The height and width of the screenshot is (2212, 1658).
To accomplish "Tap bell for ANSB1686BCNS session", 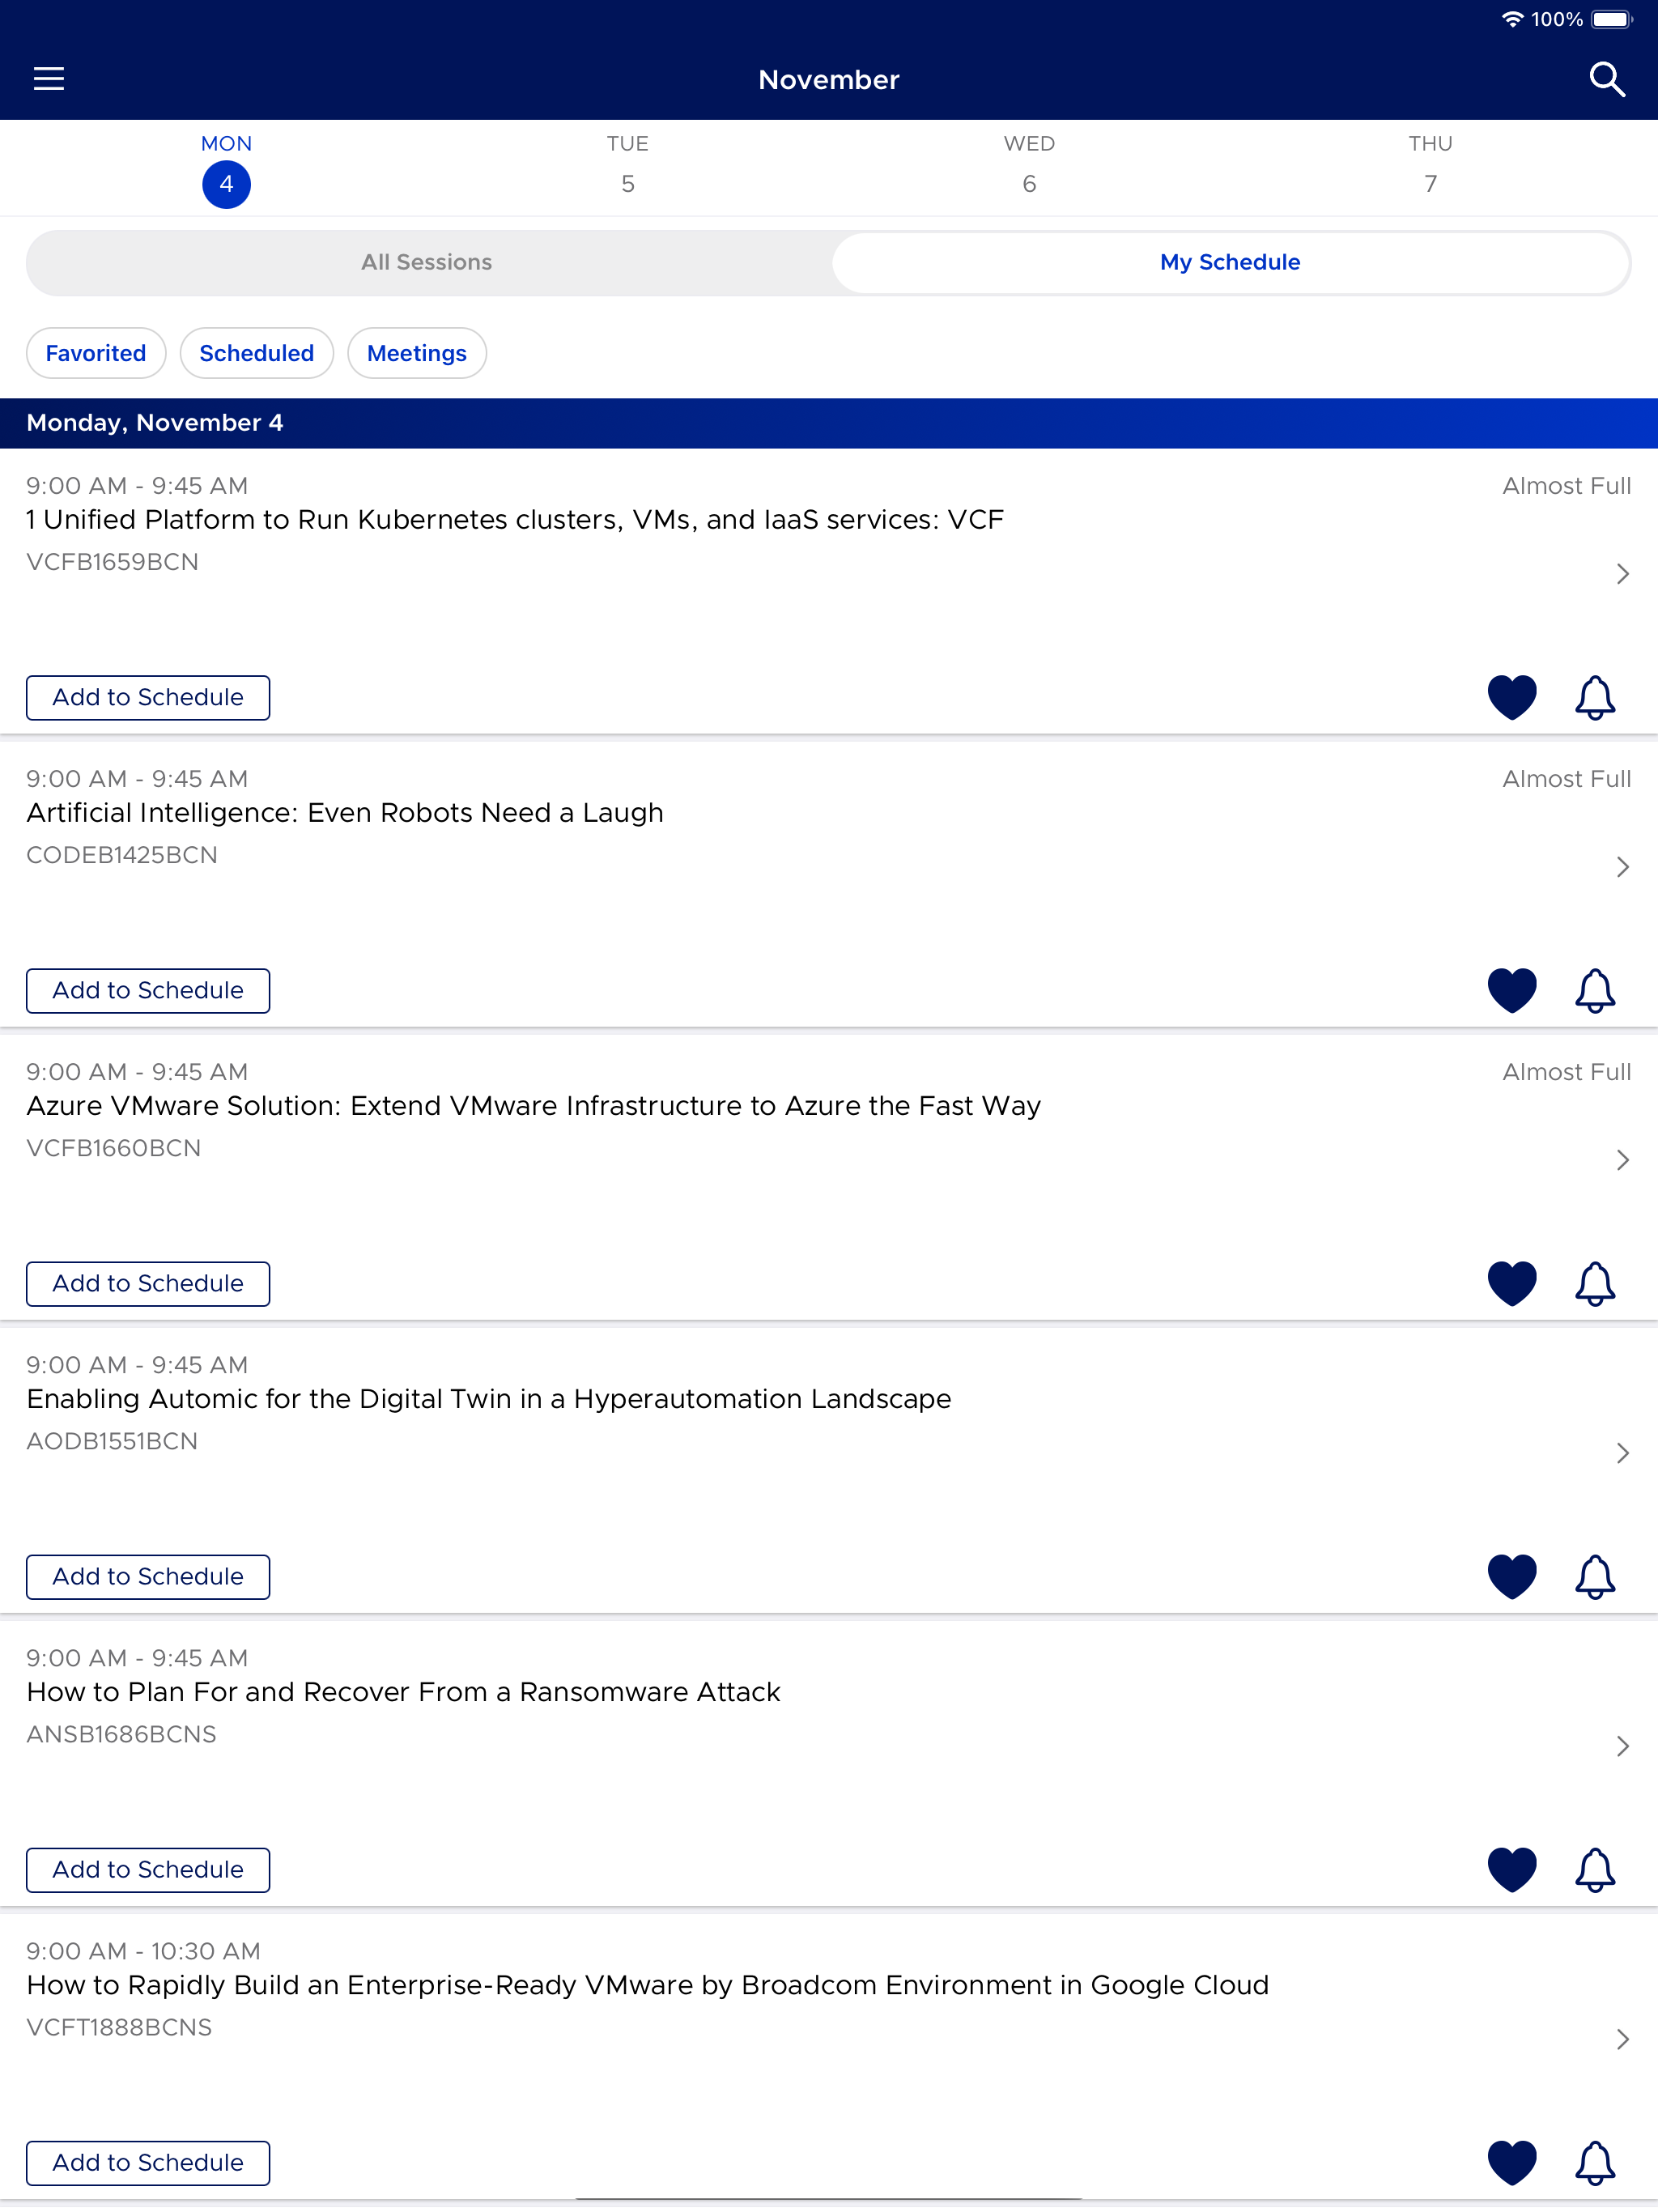I will point(1594,1869).
